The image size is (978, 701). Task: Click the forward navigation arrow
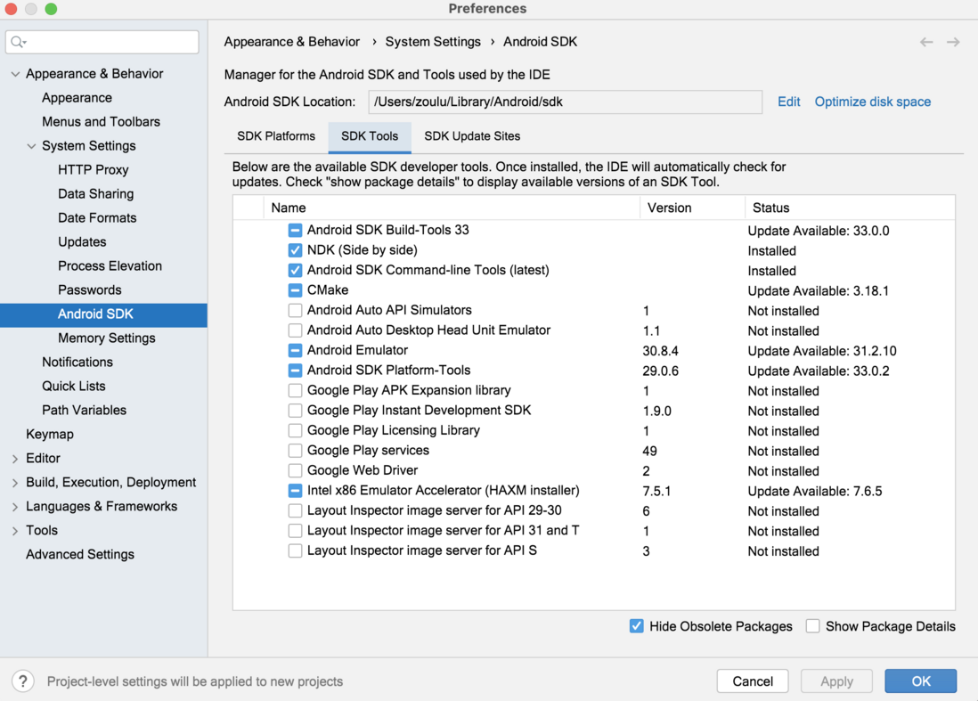pyautogui.click(x=953, y=42)
